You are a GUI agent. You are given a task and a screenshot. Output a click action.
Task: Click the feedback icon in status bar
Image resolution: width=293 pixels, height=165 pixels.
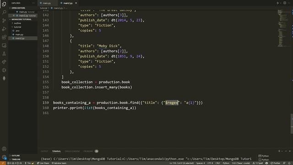point(284,163)
